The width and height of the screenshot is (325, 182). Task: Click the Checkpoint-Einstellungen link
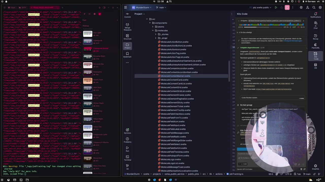pyautogui.click(x=292, y=41)
